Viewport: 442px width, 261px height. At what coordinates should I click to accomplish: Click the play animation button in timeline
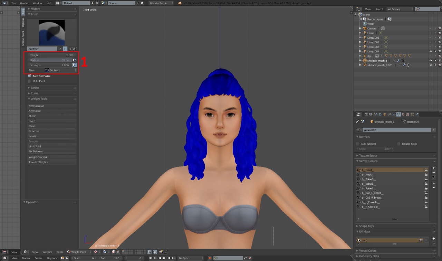tap(164, 258)
